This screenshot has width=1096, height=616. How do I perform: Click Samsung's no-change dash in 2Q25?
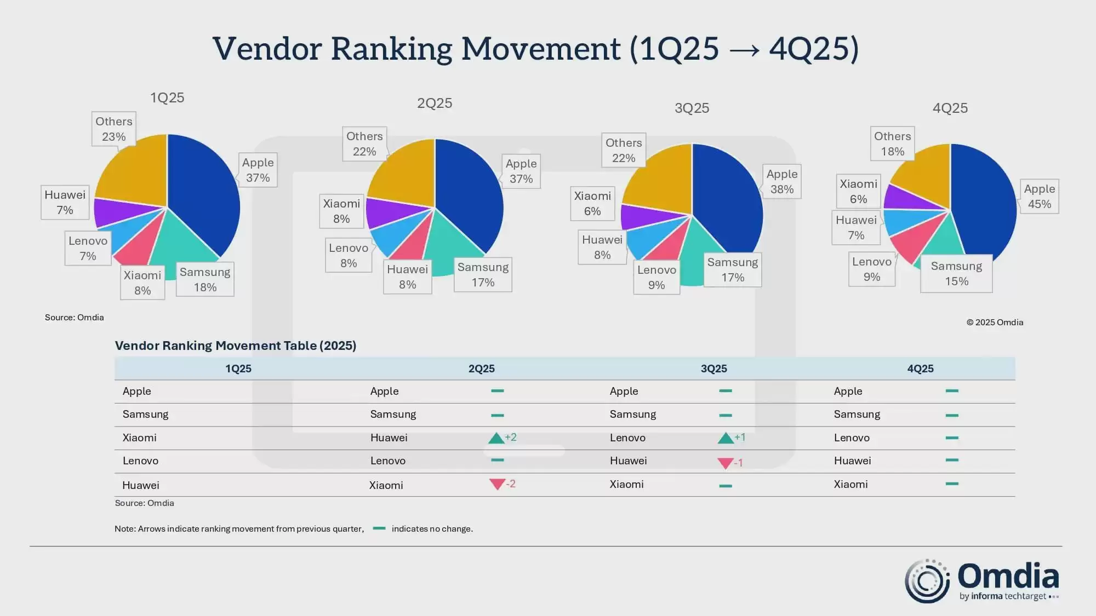coord(497,415)
